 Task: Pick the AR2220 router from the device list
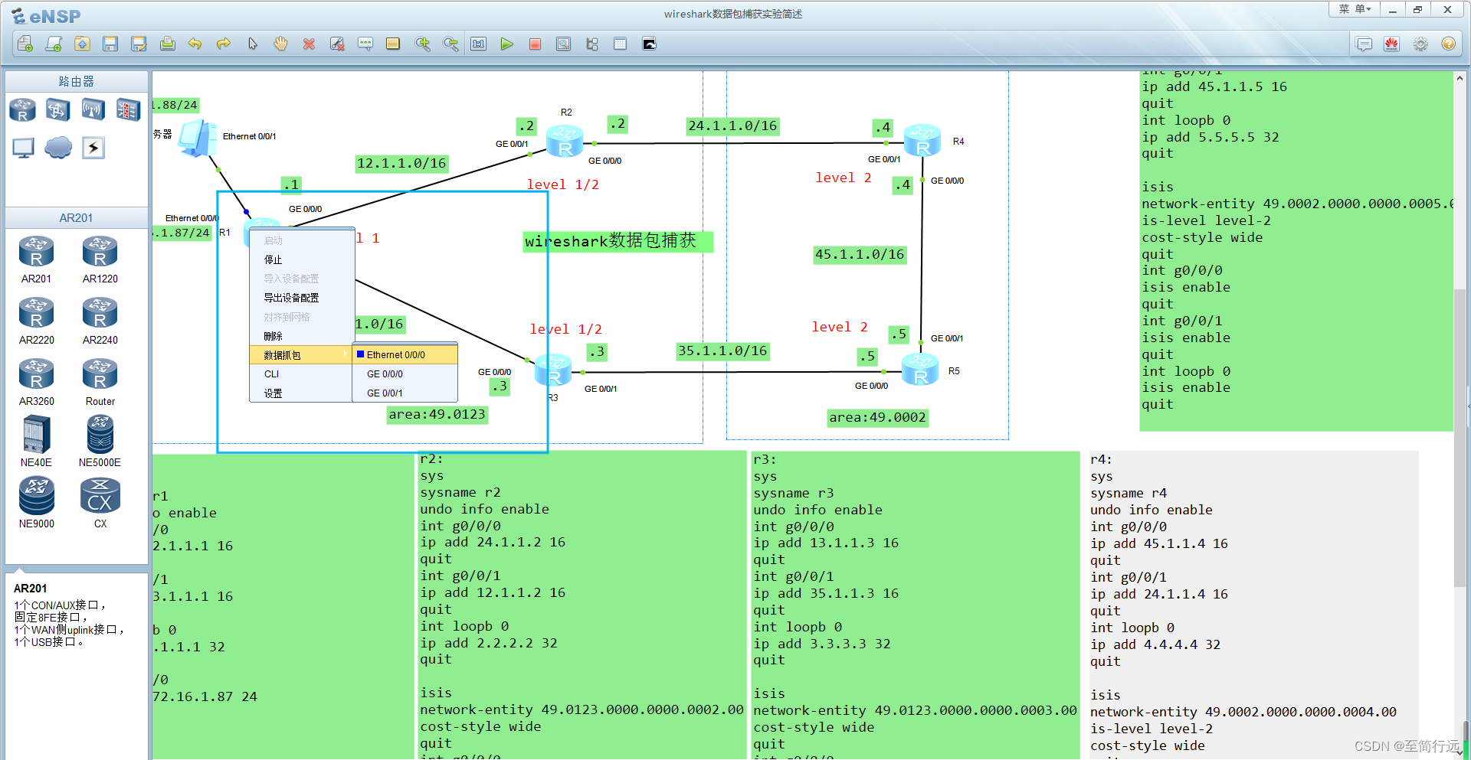pyautogui.click(x=36, y=321)
